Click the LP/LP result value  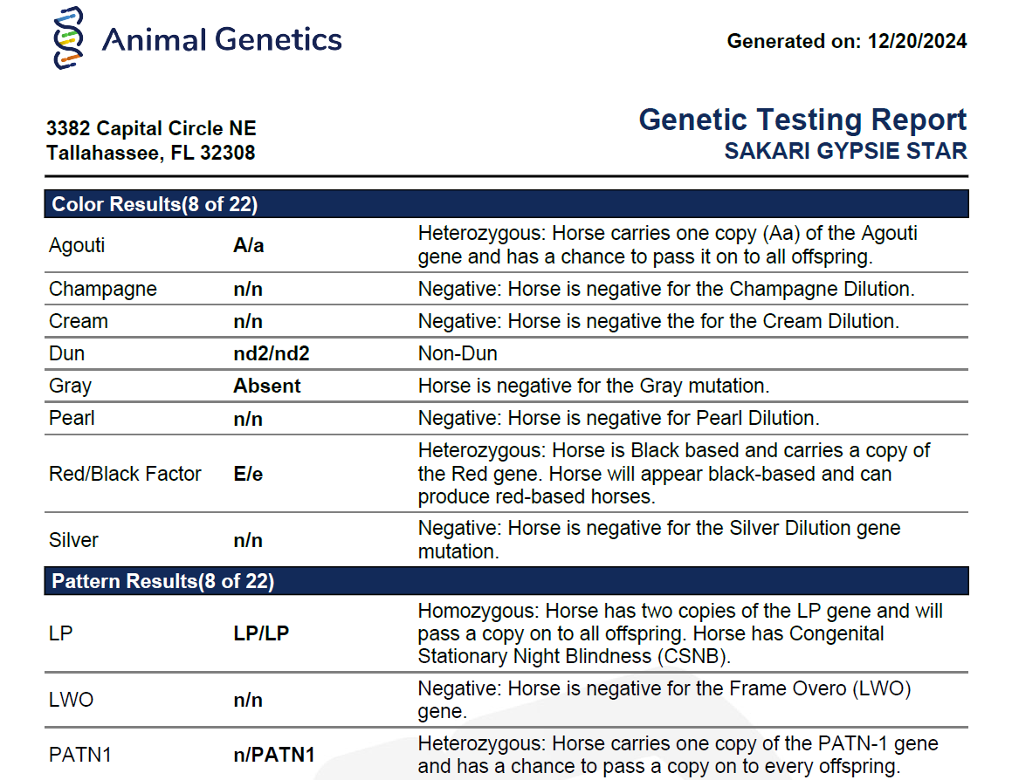(261, 633)
